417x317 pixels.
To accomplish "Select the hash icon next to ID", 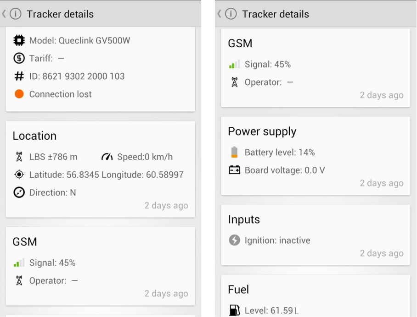I will (x=19, y=76).
